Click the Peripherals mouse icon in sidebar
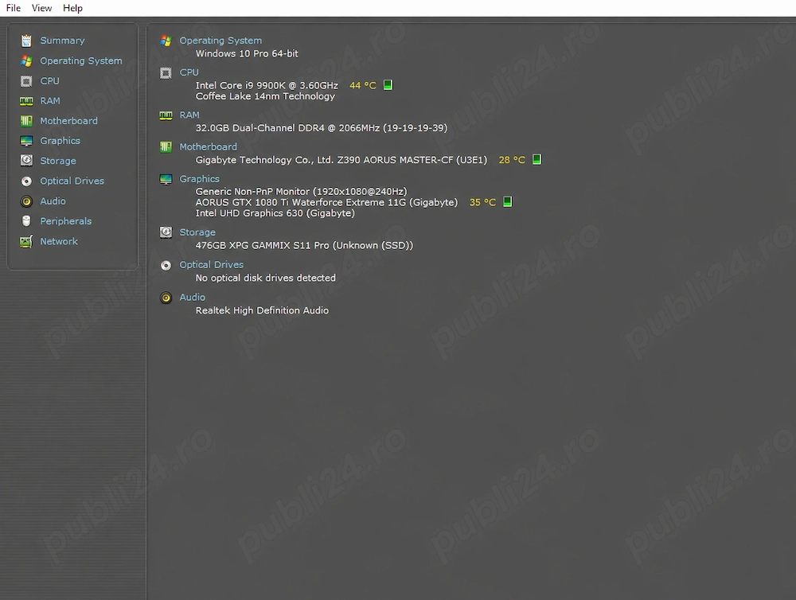This screenshot has height=600, width=796. coord(26,221)
